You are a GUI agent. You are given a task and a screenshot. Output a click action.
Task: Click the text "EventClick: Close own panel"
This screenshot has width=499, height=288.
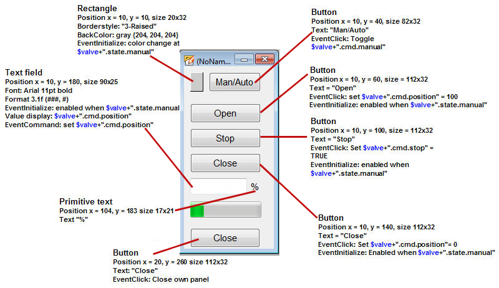pyautogui.click(x=161, y=279)
